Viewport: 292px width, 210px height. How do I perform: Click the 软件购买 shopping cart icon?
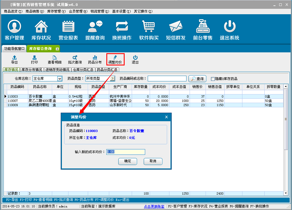(149, 30)
